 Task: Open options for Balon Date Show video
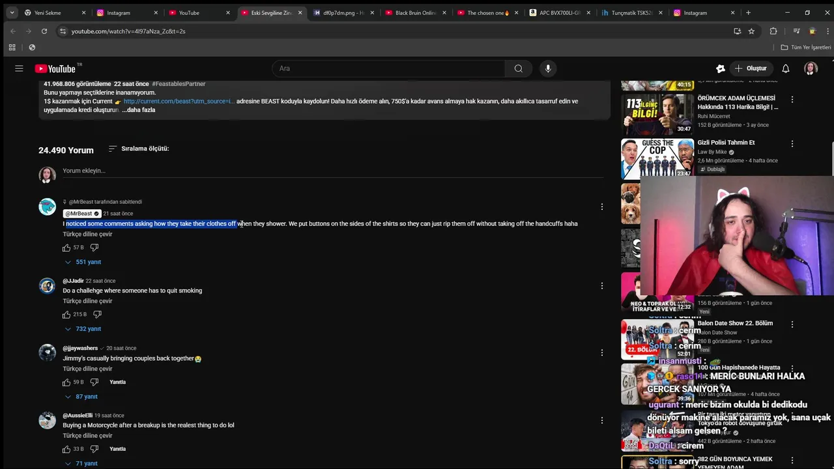(792, 324)
